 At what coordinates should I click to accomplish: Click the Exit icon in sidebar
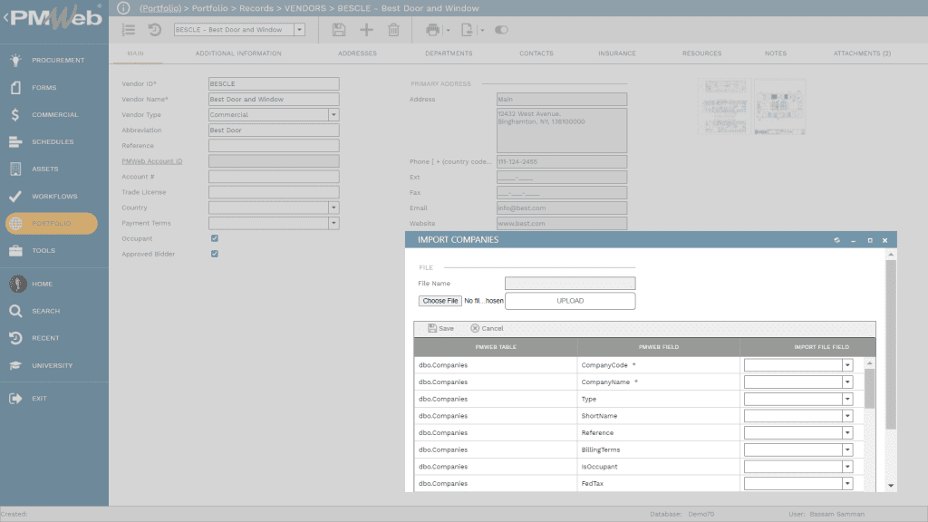[x=16, y=399]
